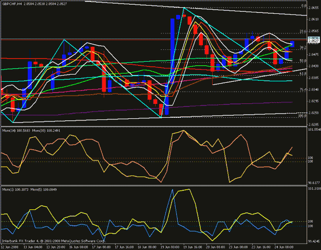Select the 23.6 Fibonacci level label
The height and width of the screenshot is (250, 321).
point(303,31)
